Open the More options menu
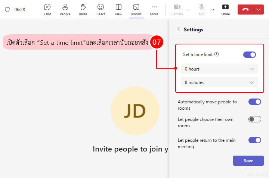The image size is (269, 178). click(x=154, y=9)
